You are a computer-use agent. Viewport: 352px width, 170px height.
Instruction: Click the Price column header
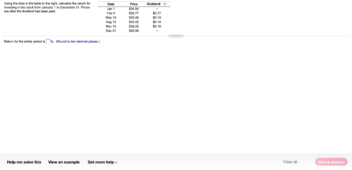pos(134,4)
